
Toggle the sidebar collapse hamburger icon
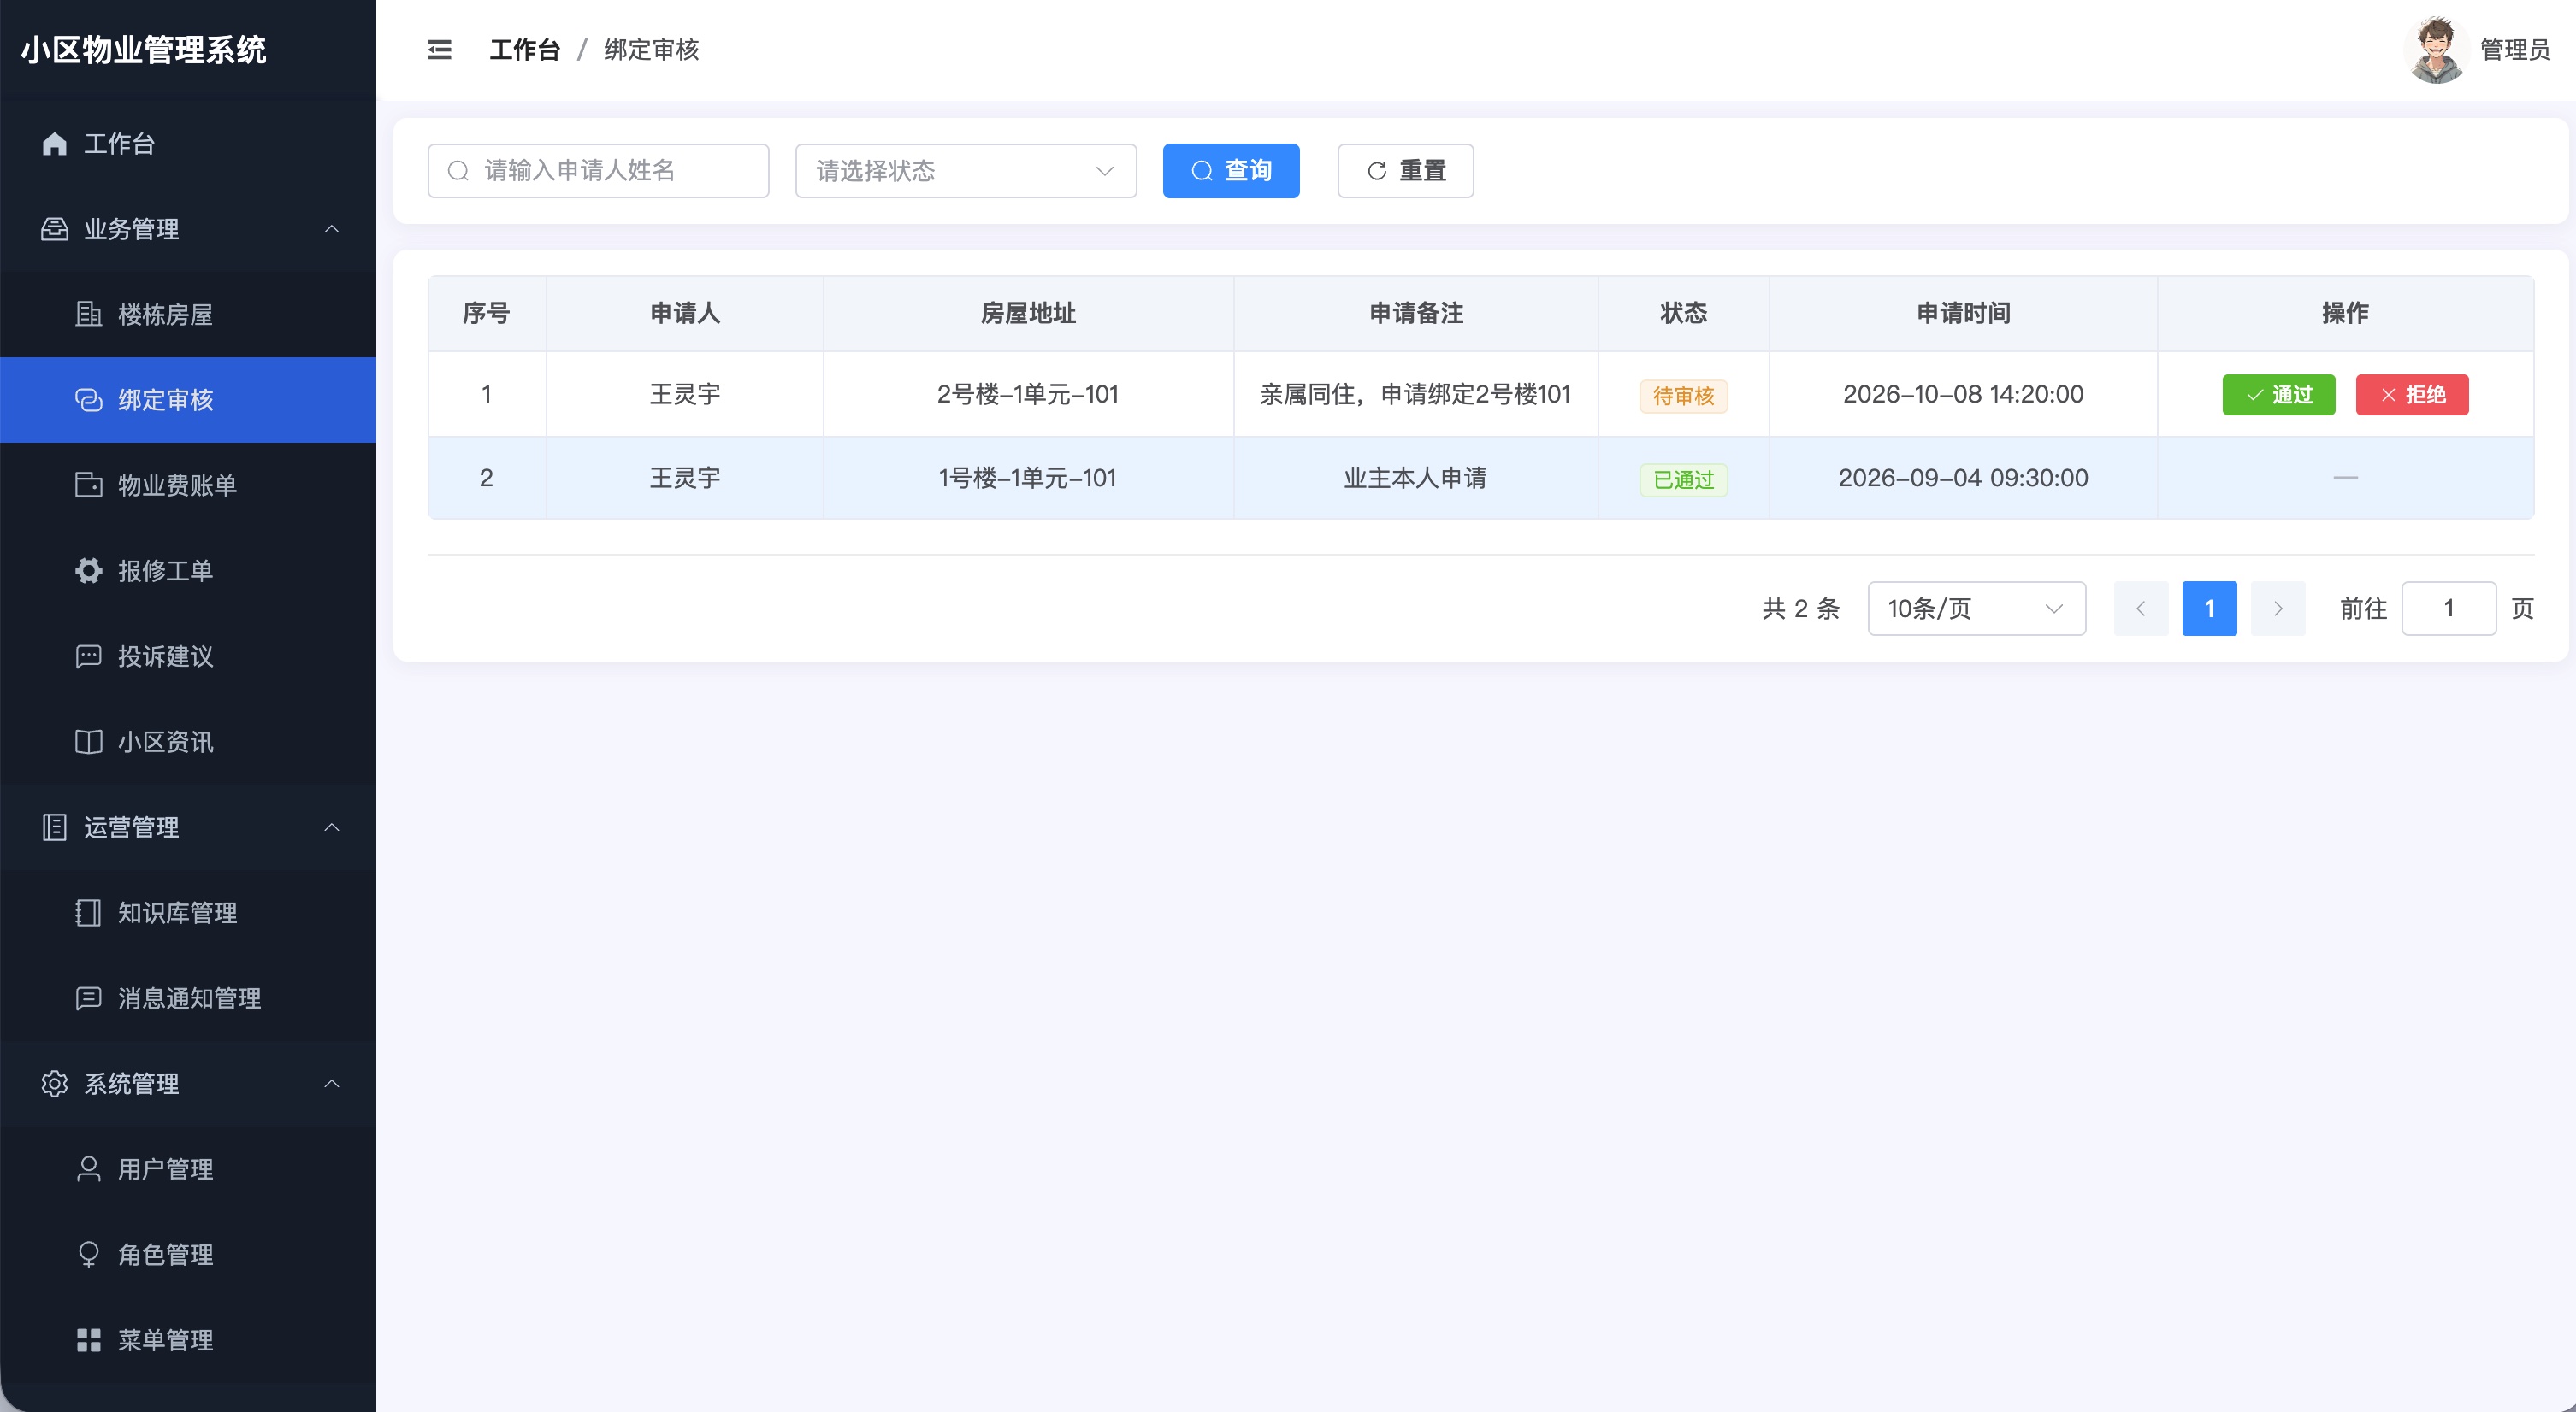pyautogui.click(x=439, y=50)
